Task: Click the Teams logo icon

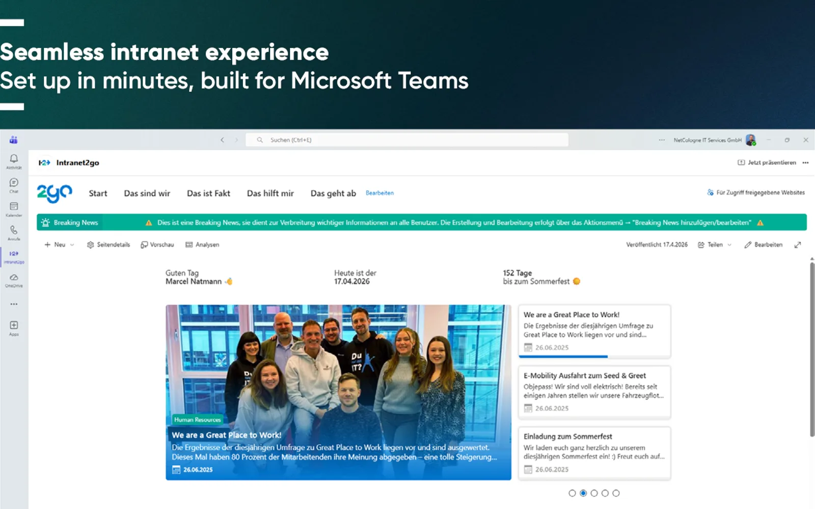Action: click(14, 140)
